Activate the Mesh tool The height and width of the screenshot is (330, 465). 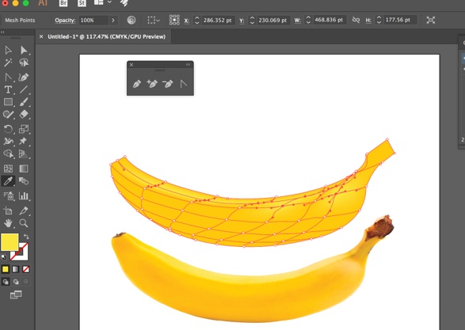(x=8, y=169)
